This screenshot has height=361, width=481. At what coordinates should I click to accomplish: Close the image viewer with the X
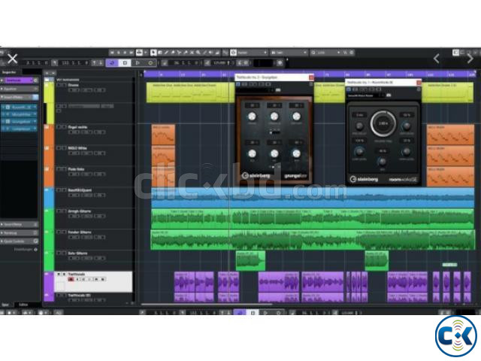click(x=12, y=59)
